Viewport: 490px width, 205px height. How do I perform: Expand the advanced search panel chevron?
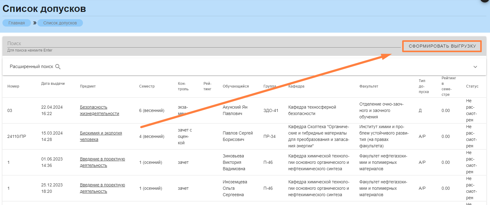click(475, 67)
